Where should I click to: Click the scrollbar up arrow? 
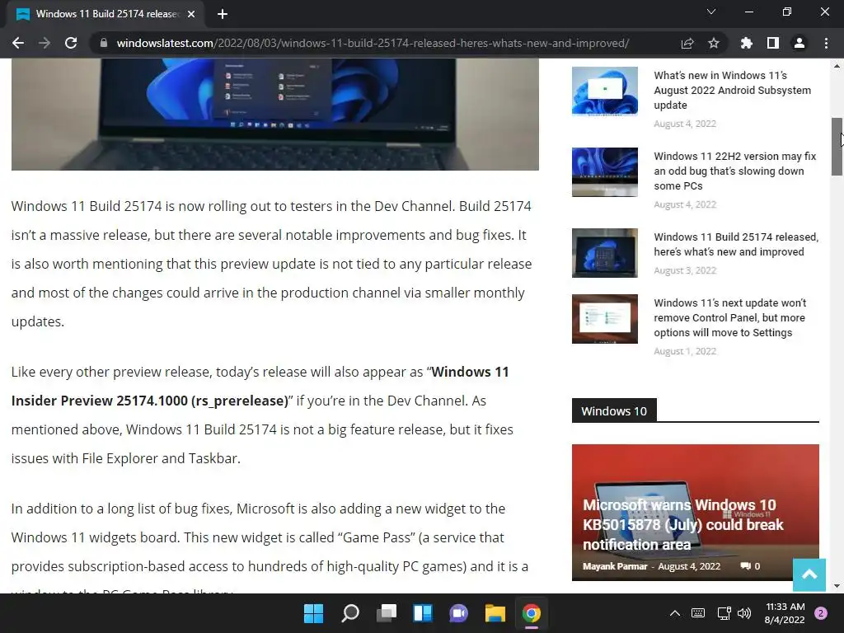(837, 66)
